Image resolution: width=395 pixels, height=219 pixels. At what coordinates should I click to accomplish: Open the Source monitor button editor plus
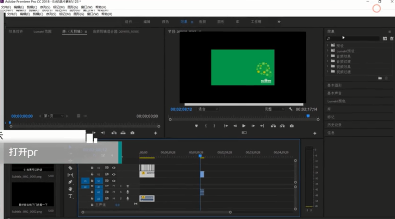(155, 133)
